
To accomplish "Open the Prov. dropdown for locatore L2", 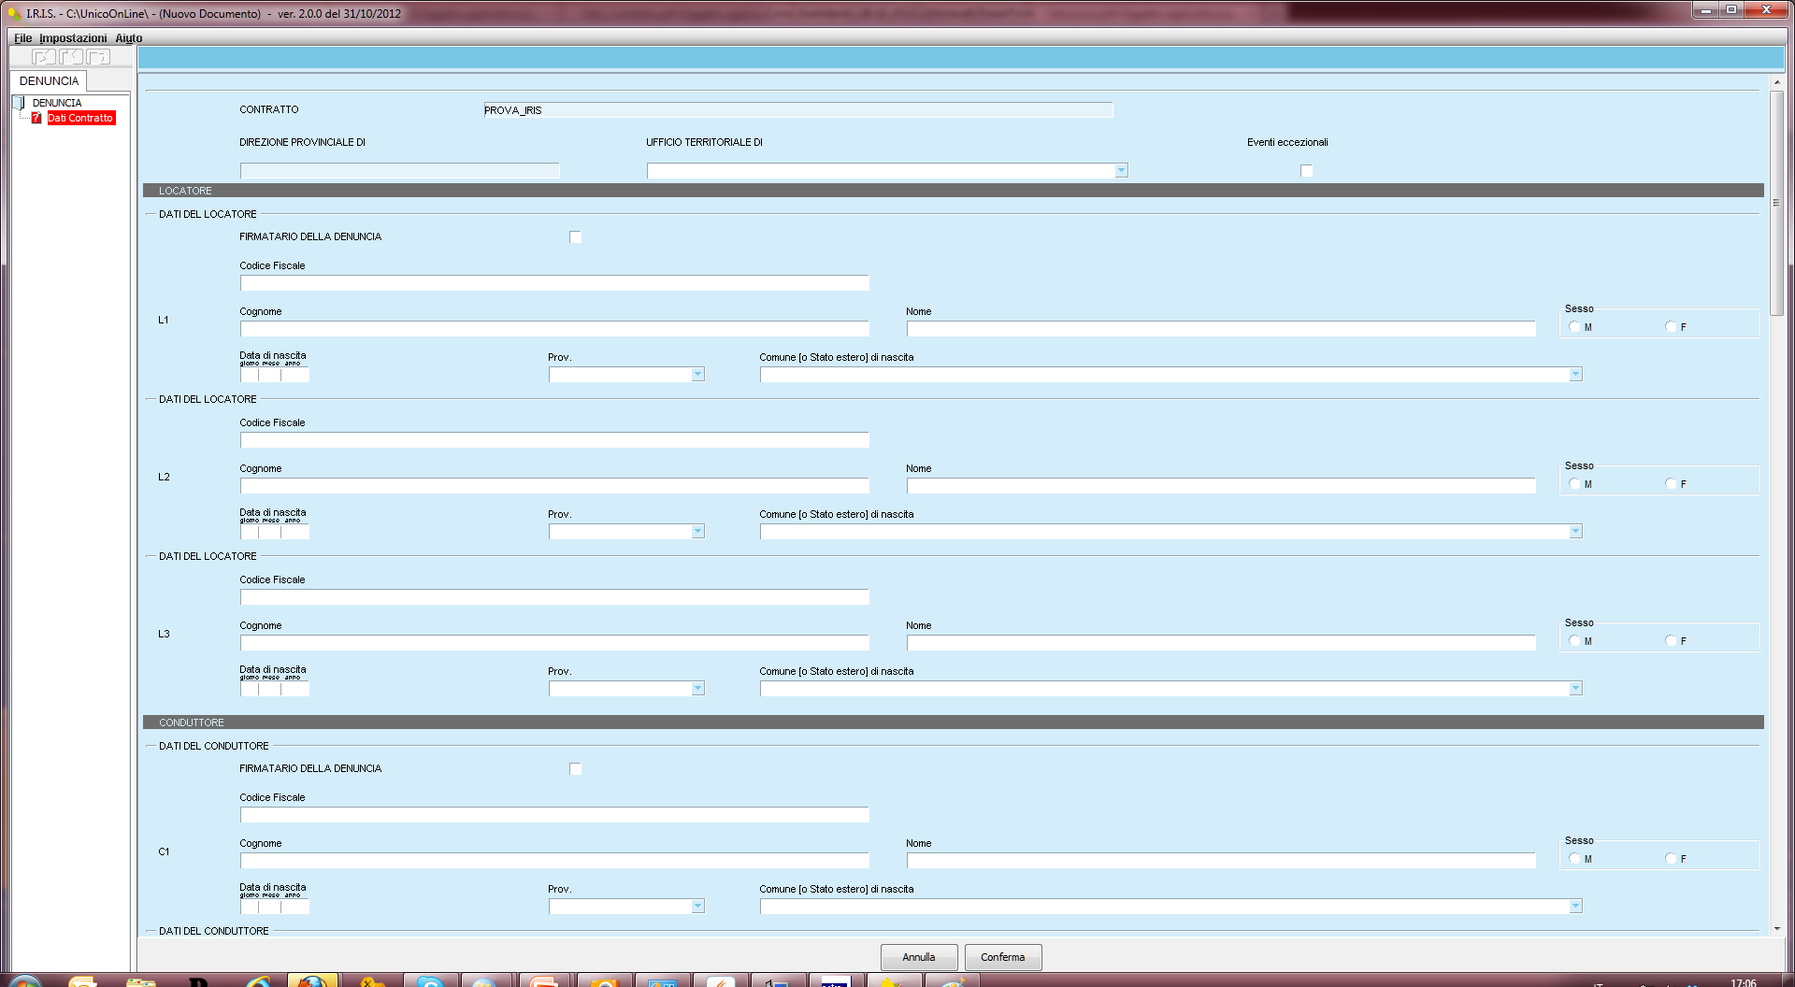I will pos(697,532).
